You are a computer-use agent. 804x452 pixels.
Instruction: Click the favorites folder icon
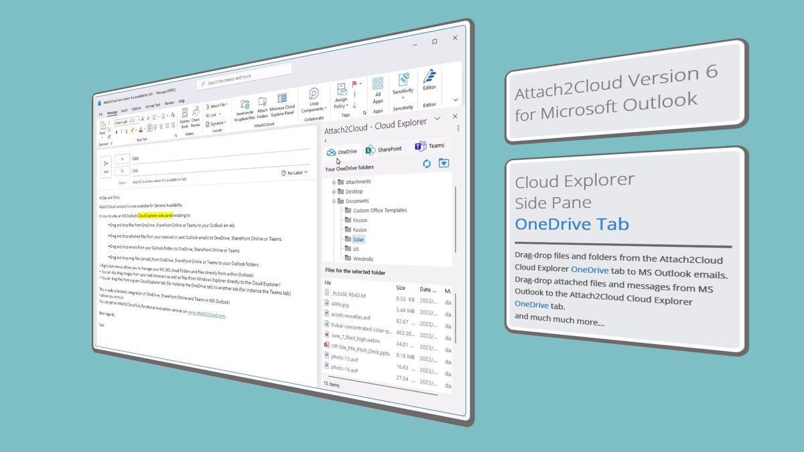[444, 163]
